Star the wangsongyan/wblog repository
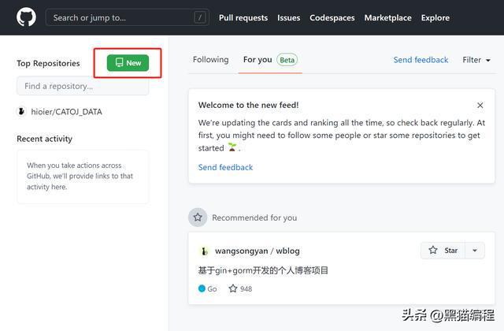The height and width of the screenshot is (331, 504). (x=443, y=251)
